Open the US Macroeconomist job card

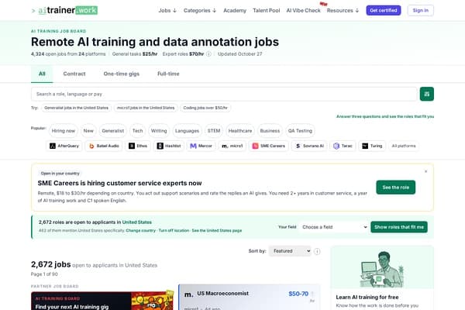click(x=249, y=298)
